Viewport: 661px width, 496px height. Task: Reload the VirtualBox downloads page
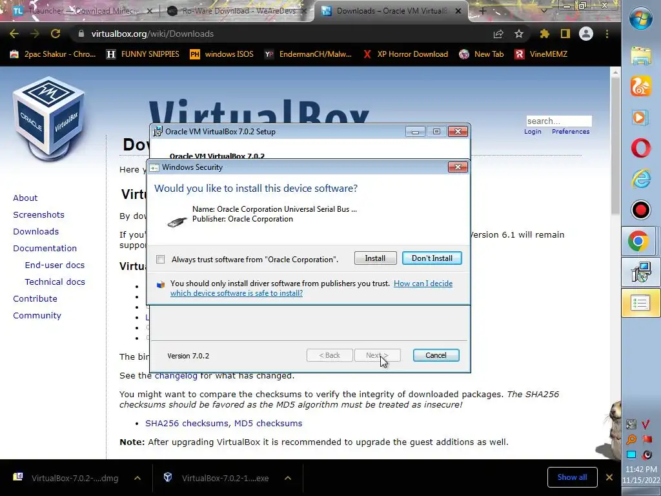coord(56,34)
